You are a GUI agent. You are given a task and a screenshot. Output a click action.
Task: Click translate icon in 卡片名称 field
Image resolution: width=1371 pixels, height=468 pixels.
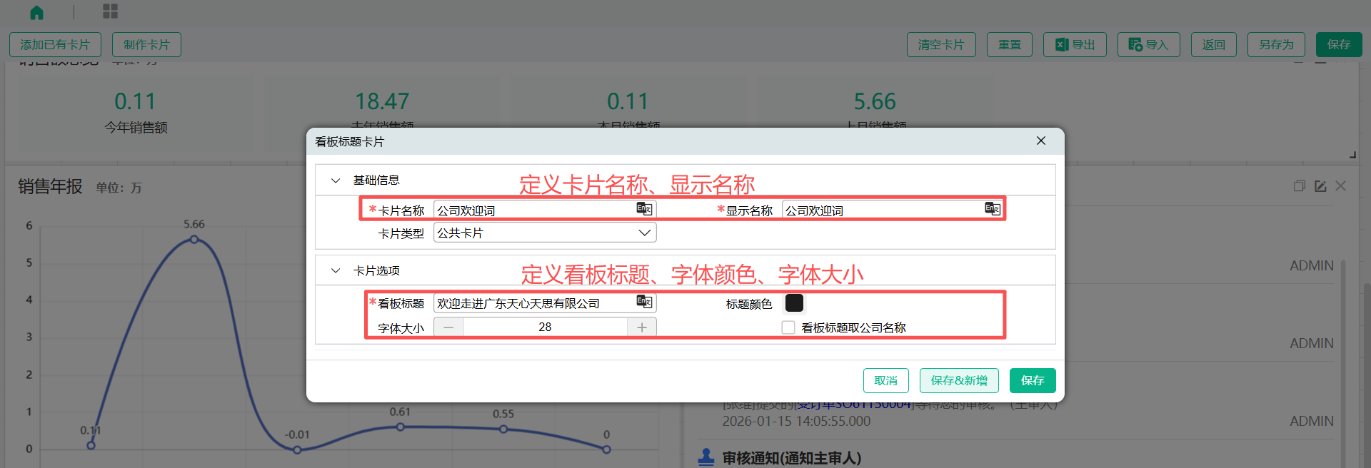click(644, 209)
